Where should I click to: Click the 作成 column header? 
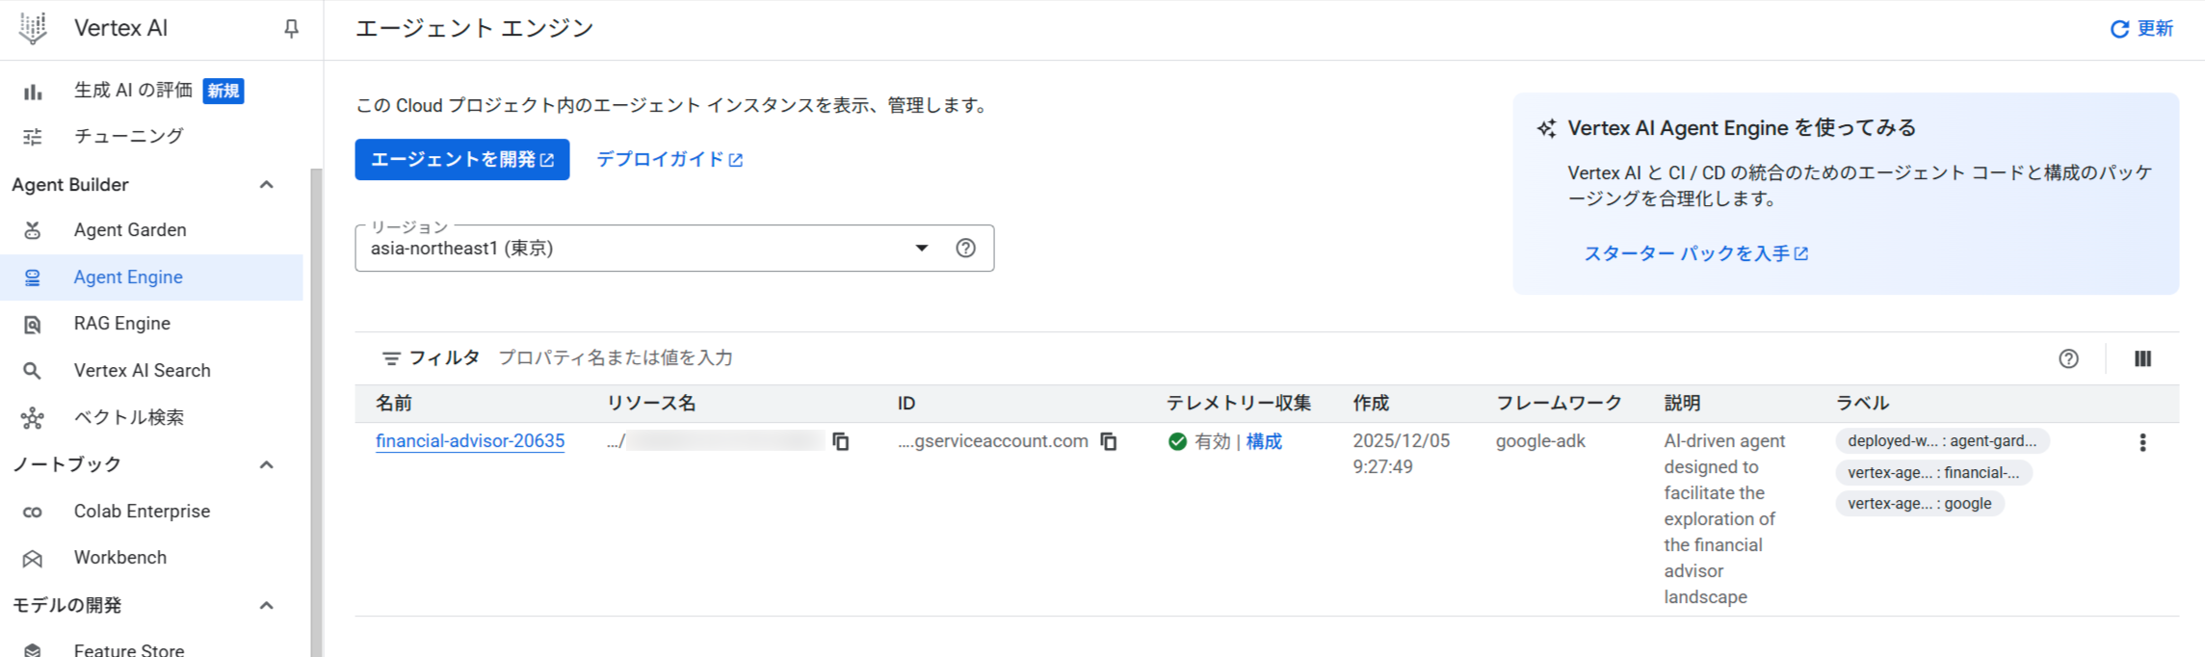[x=1371, y=404]
